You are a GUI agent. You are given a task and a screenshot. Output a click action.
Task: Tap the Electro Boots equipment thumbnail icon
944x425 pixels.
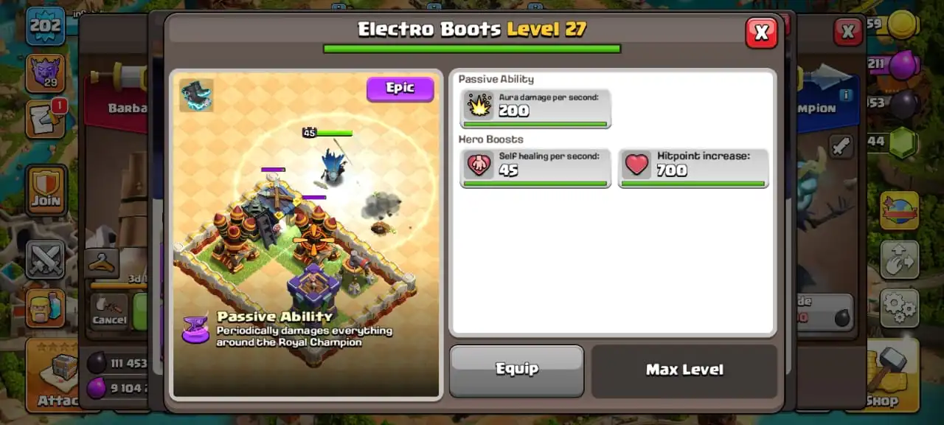coord(196,95)
